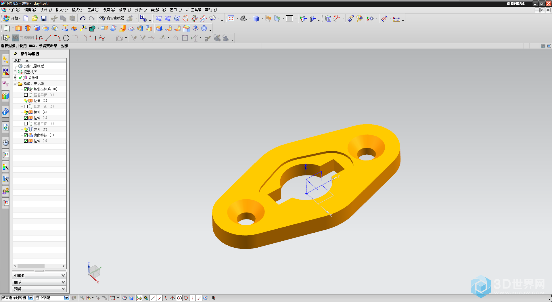552x302 pixels.
Task: Select the sketch Arc tool
Action: tap(57, 38)
